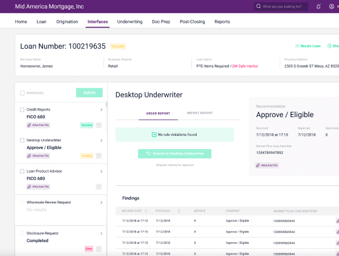Screen dimensions: 339x256
Task: Click the paperclip icon in the Recommendation panel
Action: tap(258, 165)
